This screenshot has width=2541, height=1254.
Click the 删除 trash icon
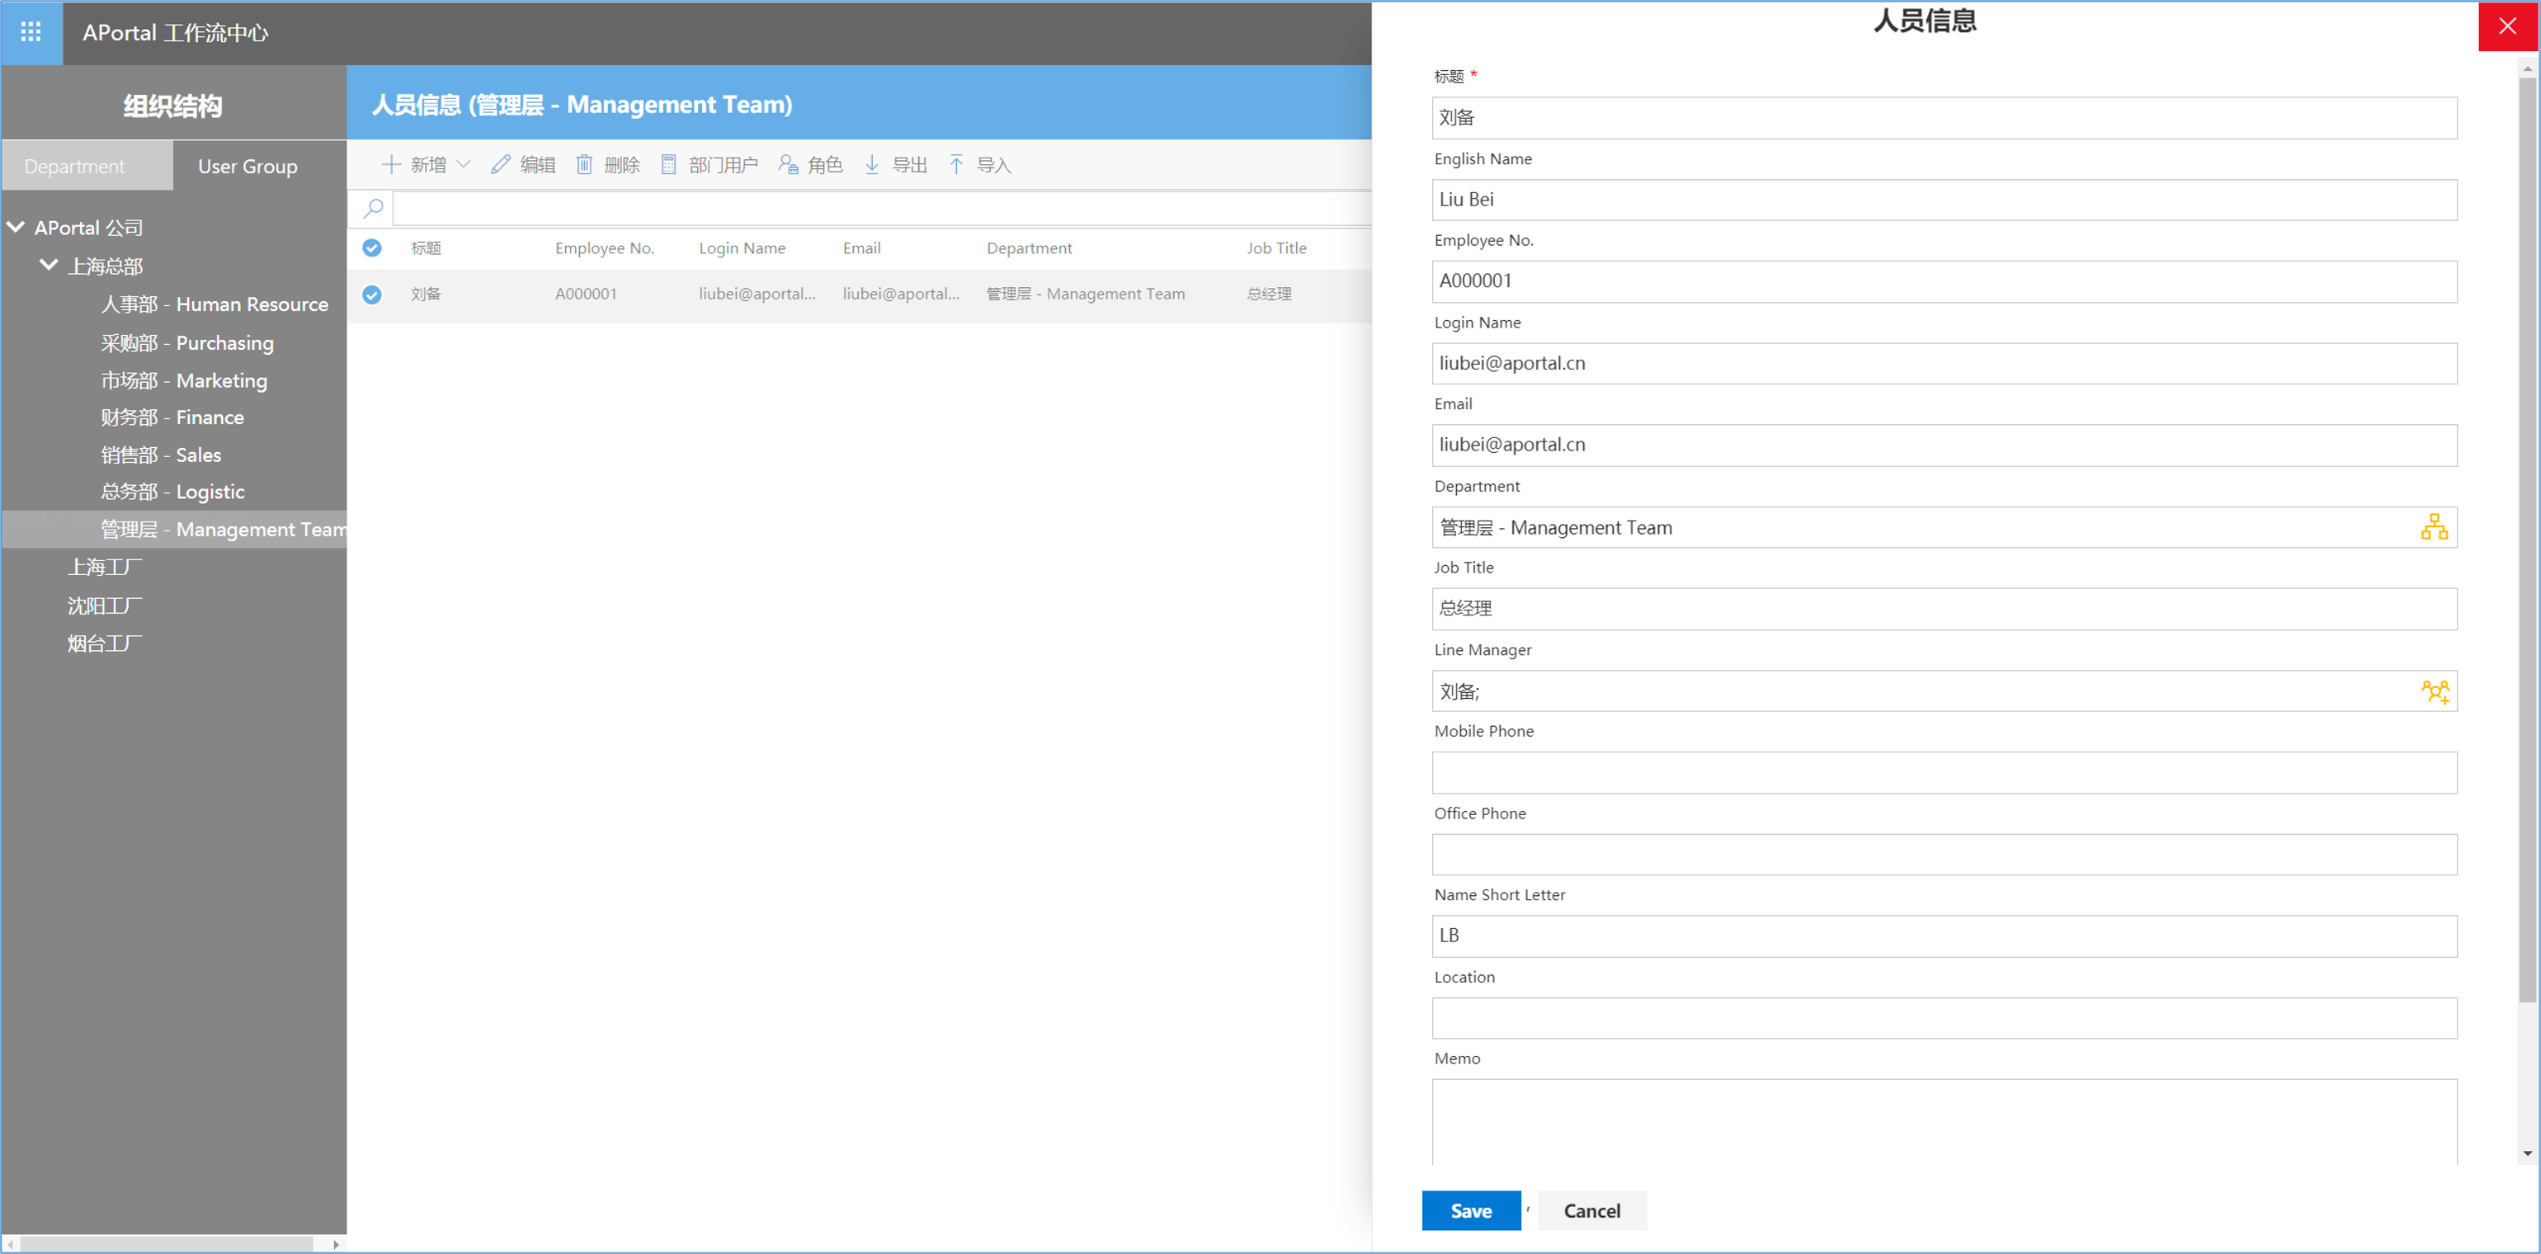584,165
